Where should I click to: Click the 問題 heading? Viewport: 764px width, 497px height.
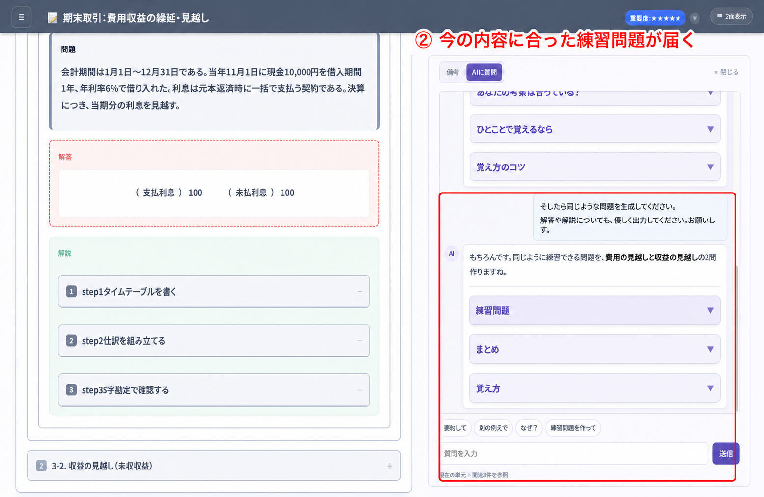coord(68,49)
